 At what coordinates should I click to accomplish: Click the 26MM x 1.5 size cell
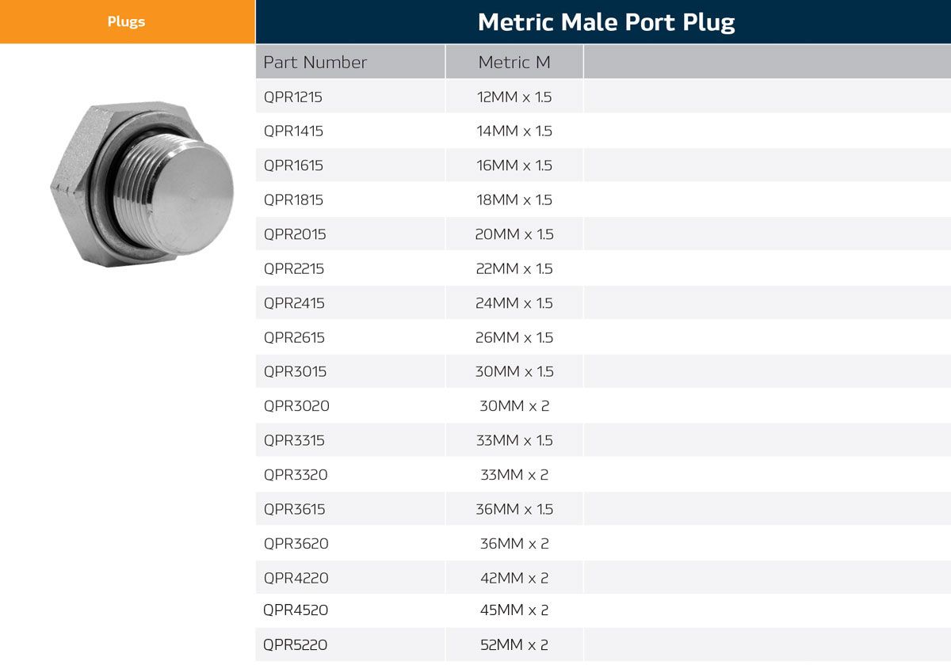514,337
